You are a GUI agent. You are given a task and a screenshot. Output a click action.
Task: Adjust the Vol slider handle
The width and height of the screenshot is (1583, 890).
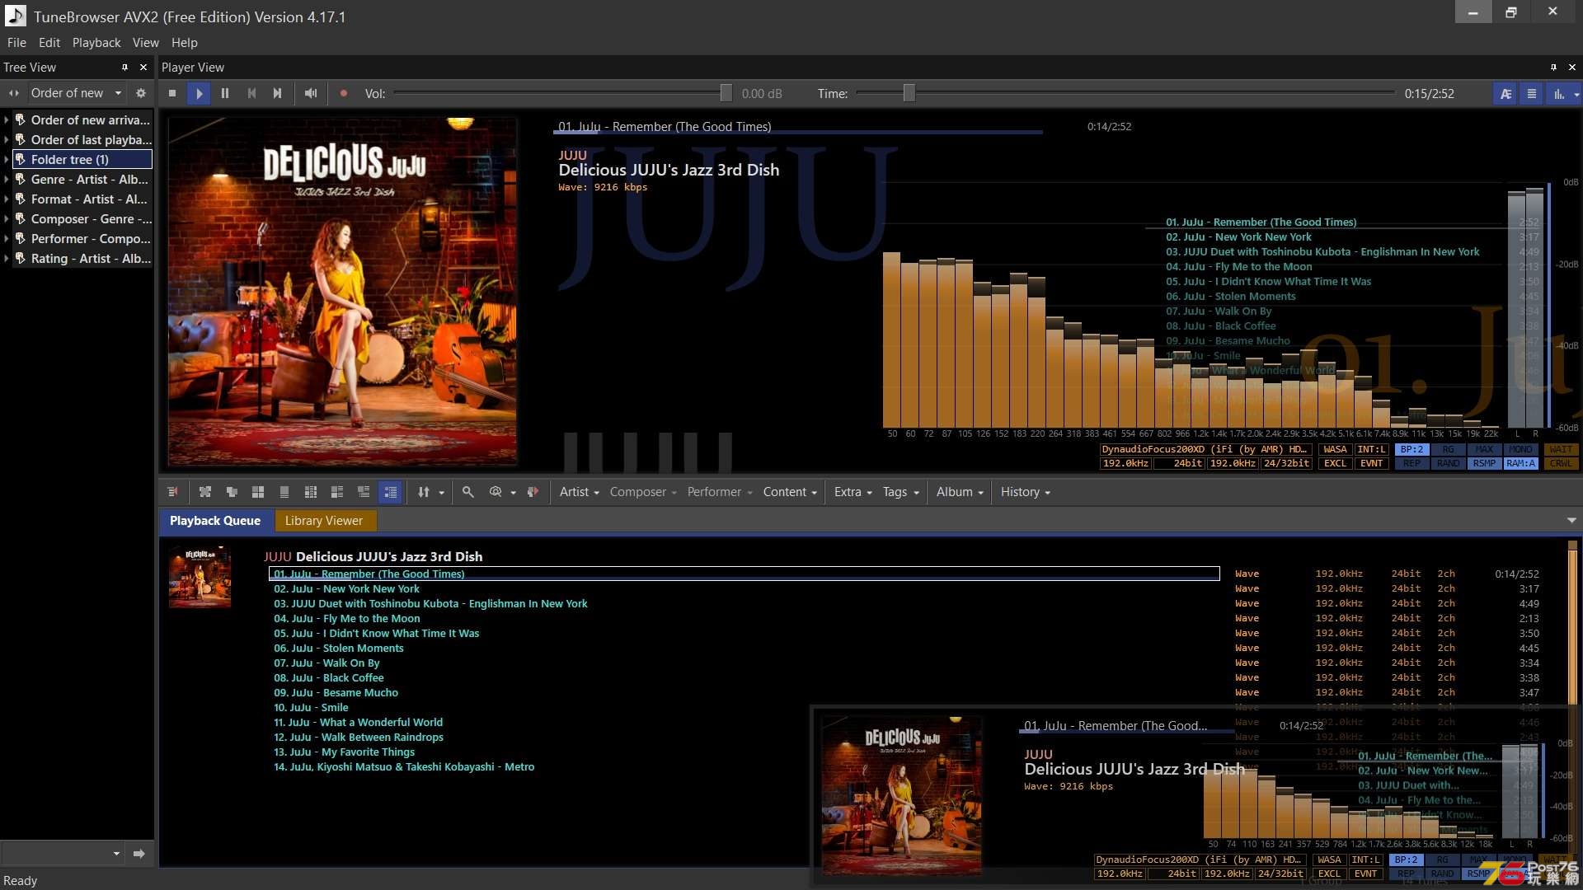coord(726,93)
